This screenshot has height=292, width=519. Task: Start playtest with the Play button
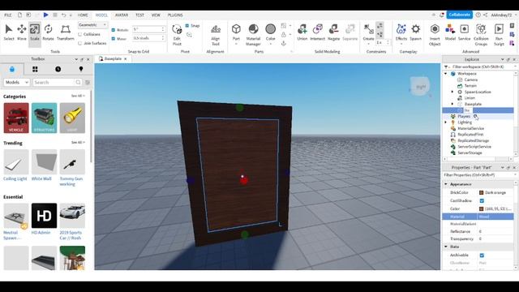click(45, 15)
